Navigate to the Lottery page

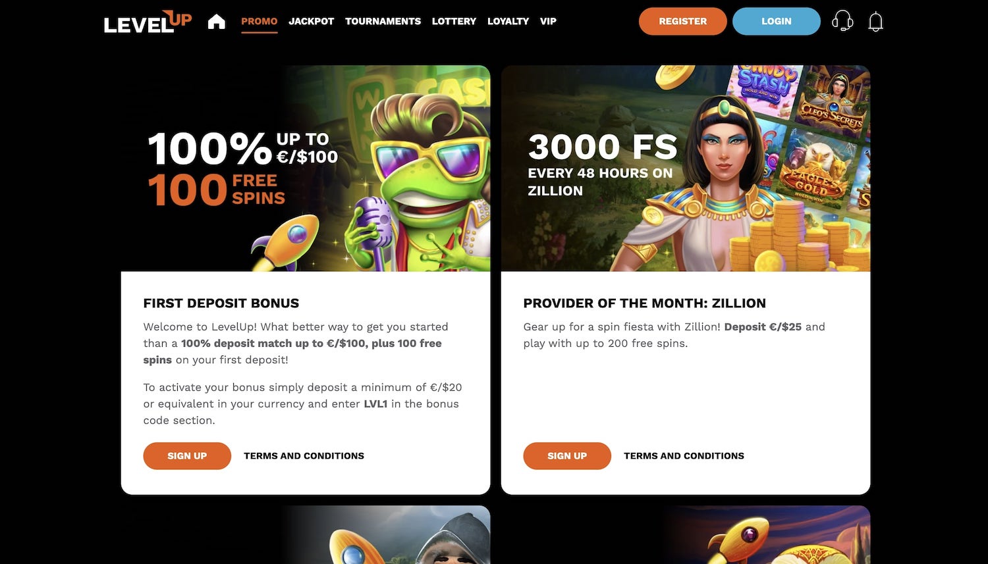(x=454, y=21)
